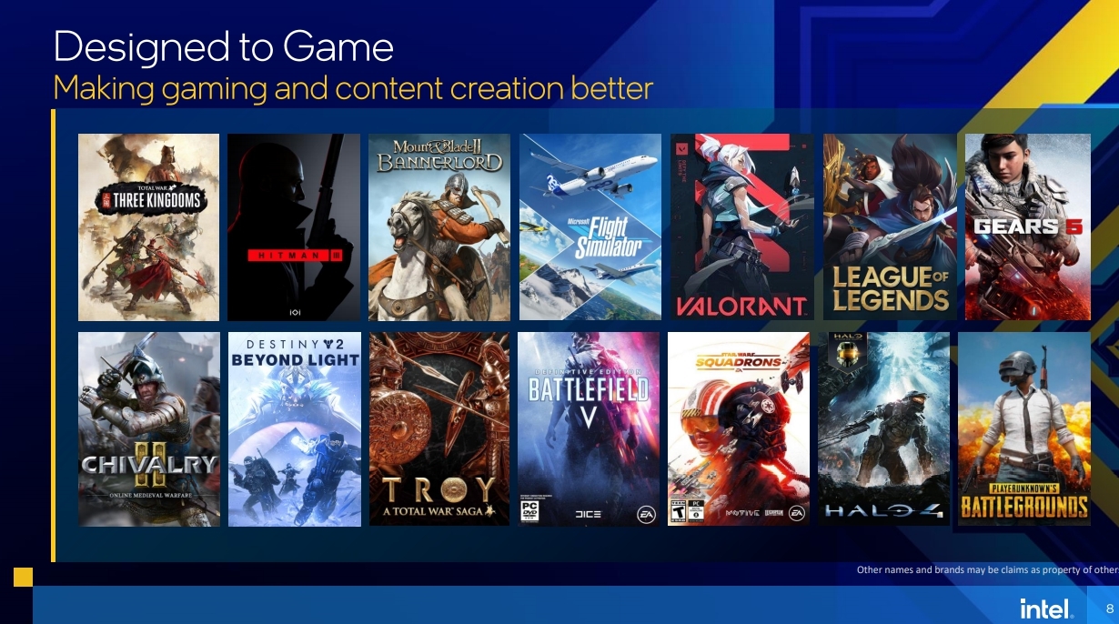Open the Gears 5 cover art
This screenshot has width=1119, height=624.
point(1027,227)
